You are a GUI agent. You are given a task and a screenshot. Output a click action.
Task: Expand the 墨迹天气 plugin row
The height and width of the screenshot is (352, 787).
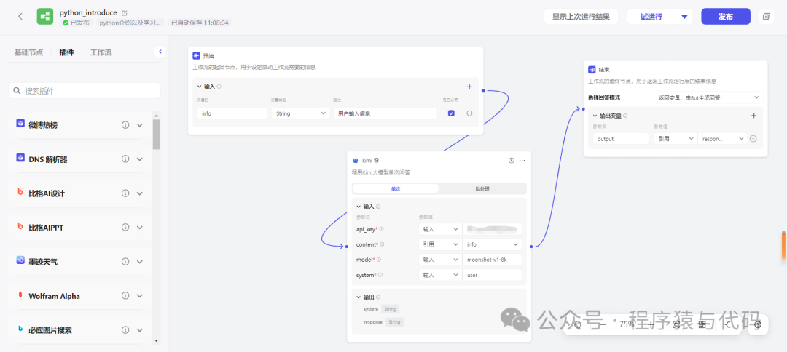coord(139,261)
